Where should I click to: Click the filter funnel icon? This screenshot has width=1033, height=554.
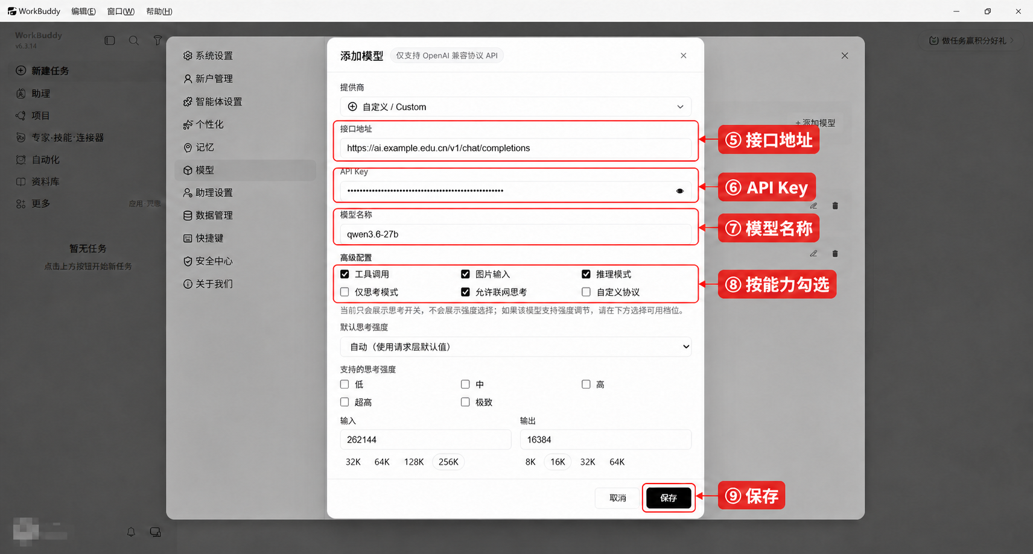coord(157,40)
